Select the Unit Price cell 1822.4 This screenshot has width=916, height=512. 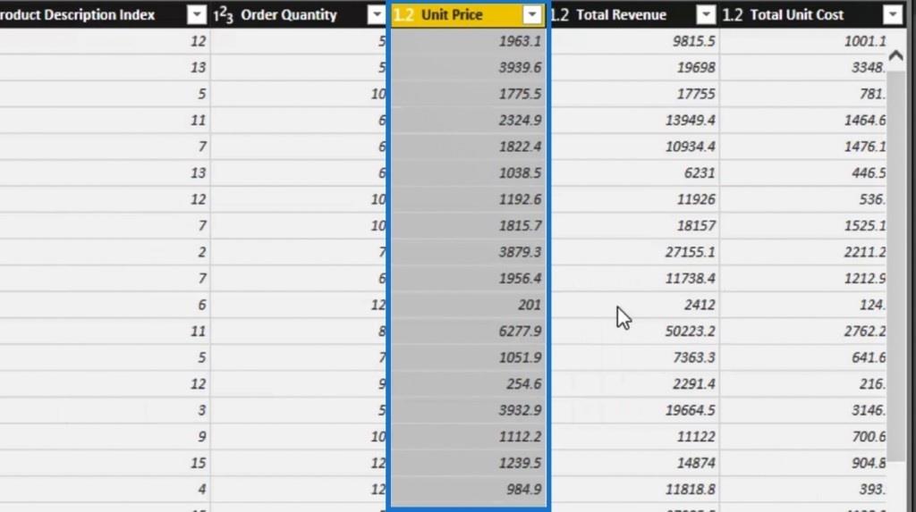pyautogui.click(x=468, y=146)
